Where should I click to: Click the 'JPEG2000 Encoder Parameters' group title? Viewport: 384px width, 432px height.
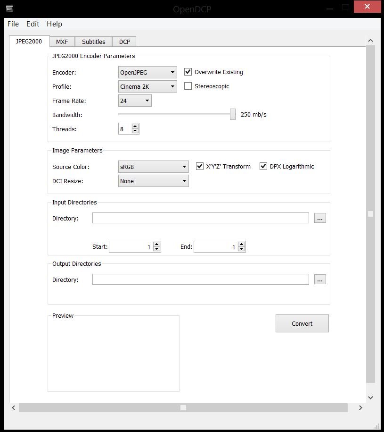click(x=93, y=56)
